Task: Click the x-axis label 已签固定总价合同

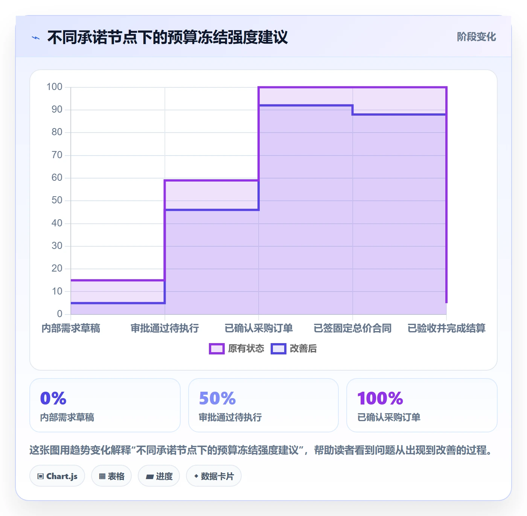Action: 353,328
